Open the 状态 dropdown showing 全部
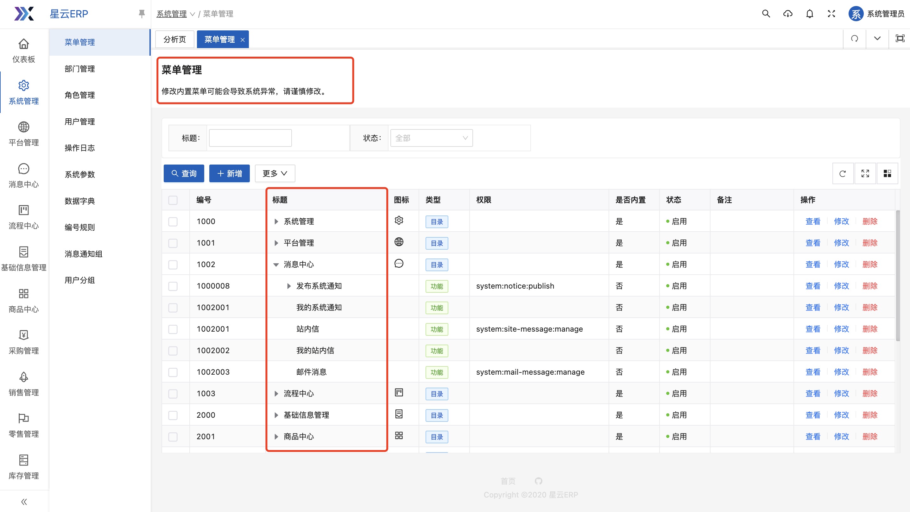 pos(431,138)
